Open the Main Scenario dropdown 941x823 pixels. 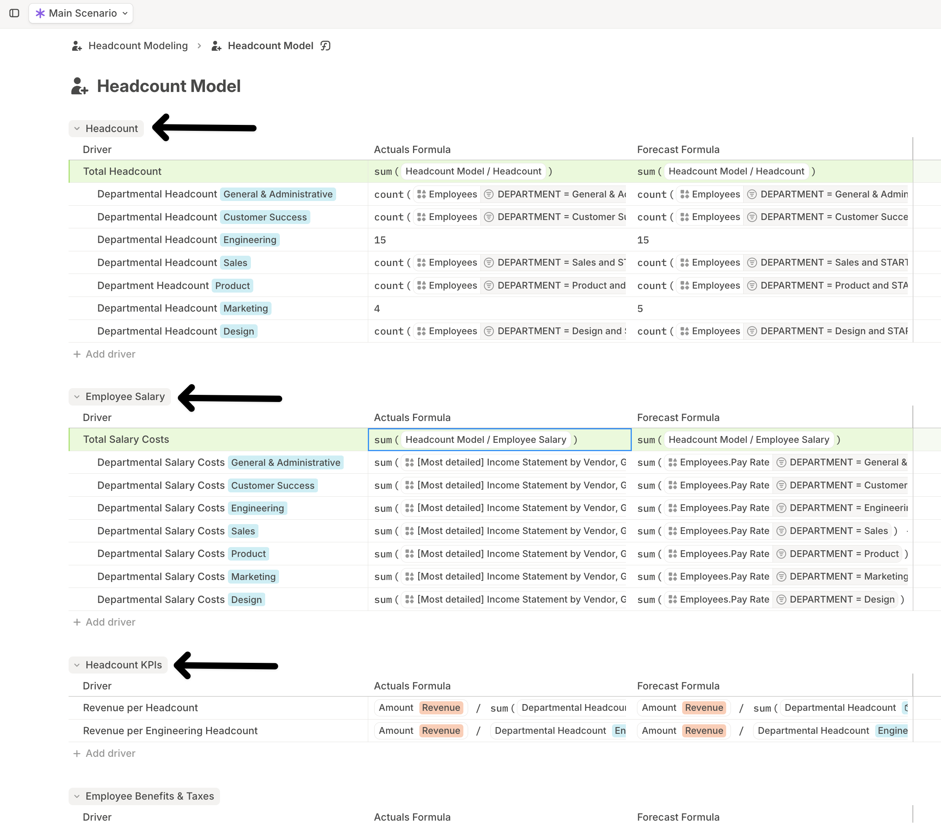[81, 13]
